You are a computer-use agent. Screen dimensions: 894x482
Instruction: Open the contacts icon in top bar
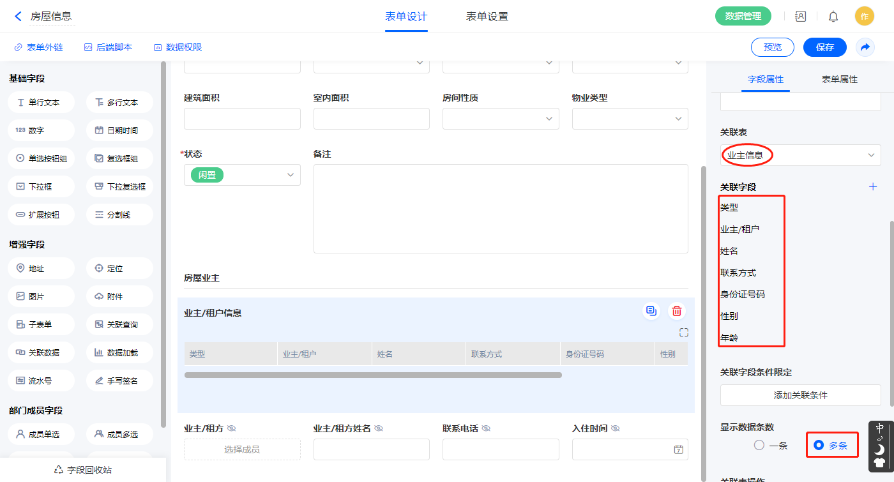[801, 17]
